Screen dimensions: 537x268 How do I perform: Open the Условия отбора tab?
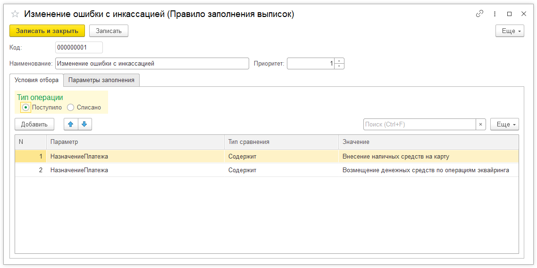pyautogui.click(x=37, y=80)
